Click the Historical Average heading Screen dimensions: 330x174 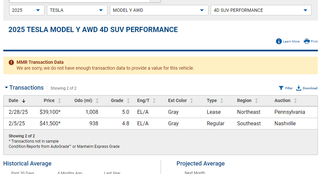(27, 164)
